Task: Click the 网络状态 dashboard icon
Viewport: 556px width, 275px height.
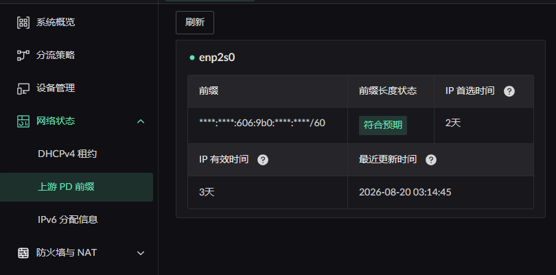Action: pyautogui.click(x=23, y=121)
